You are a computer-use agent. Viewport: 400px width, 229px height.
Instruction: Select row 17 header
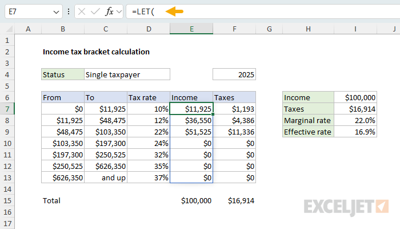point(7,223)
